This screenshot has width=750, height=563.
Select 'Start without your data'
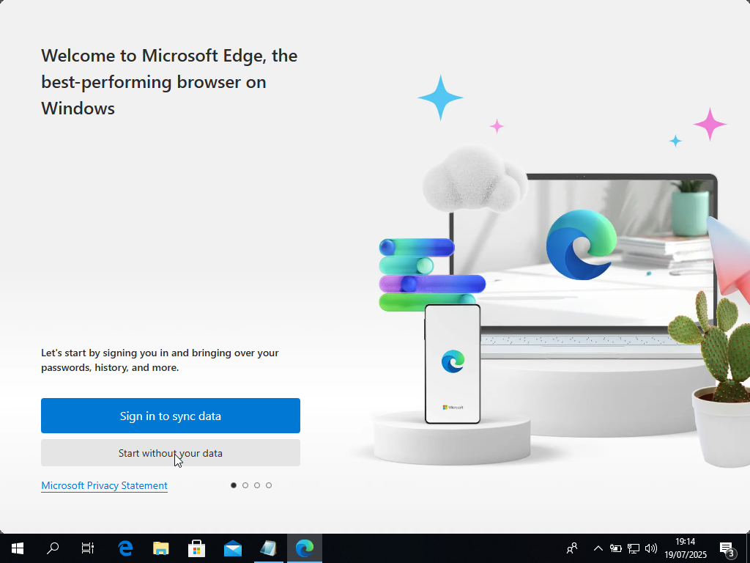[170, 452]
